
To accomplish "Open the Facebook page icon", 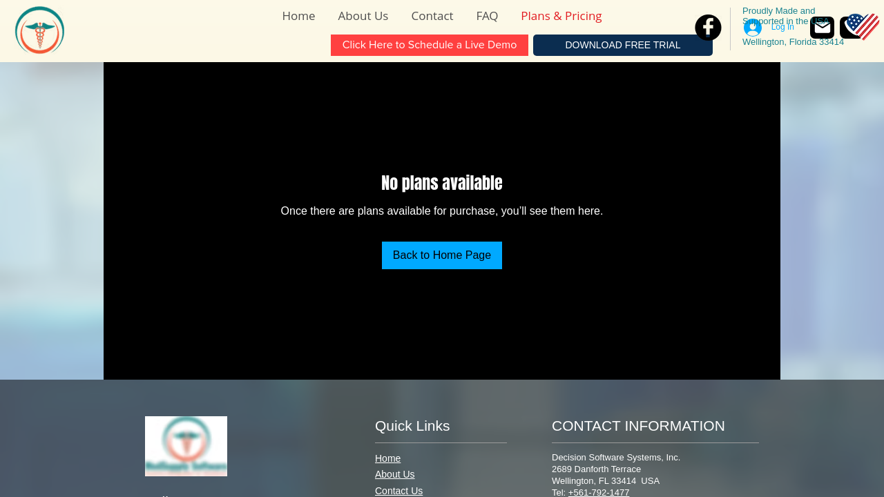I will (x=708, y=28).
